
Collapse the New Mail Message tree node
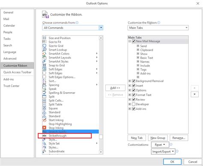click(130, 41)
